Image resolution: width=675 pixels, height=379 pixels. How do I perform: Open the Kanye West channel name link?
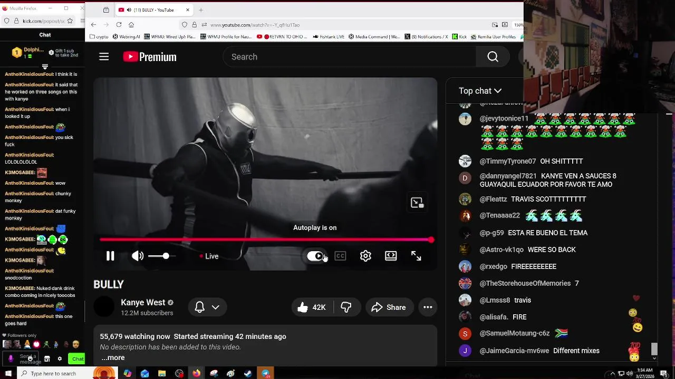[x=143, y=303]
